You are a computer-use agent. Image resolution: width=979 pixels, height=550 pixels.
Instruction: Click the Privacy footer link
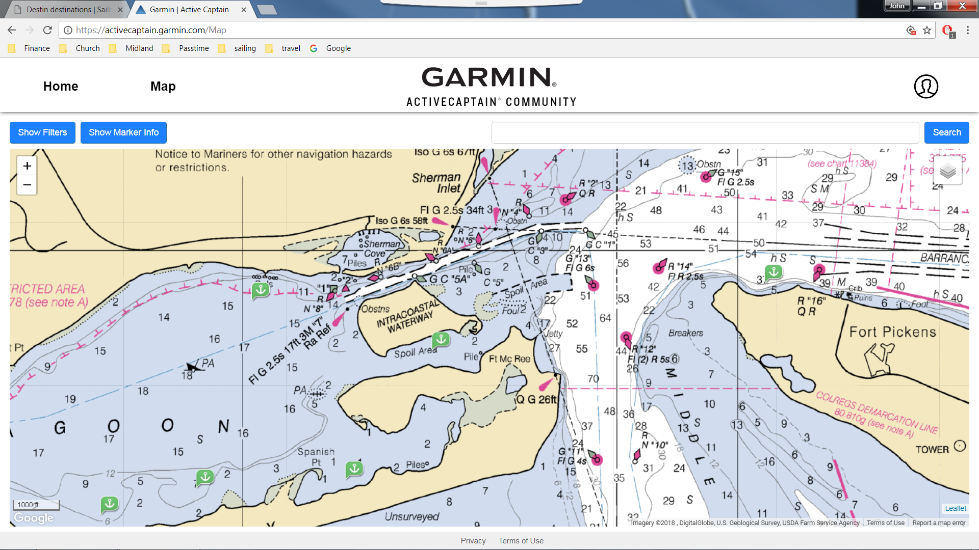[x=473, y=541]
